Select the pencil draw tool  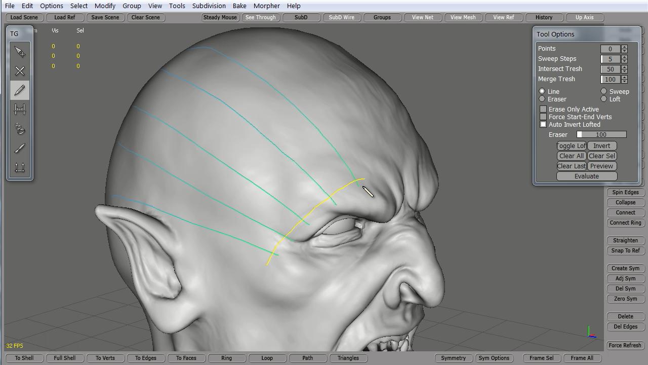pos(20,90)
